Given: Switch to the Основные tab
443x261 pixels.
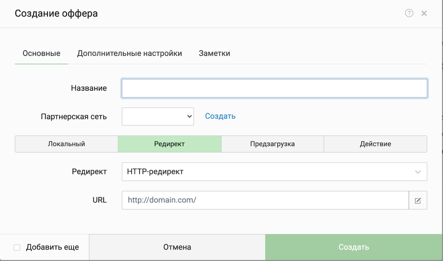Looking at the screenshot, I should point(41,53).
